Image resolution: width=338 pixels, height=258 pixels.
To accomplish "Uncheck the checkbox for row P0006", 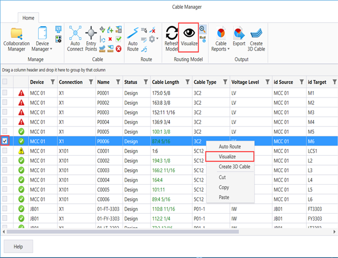I will point(6,140).
